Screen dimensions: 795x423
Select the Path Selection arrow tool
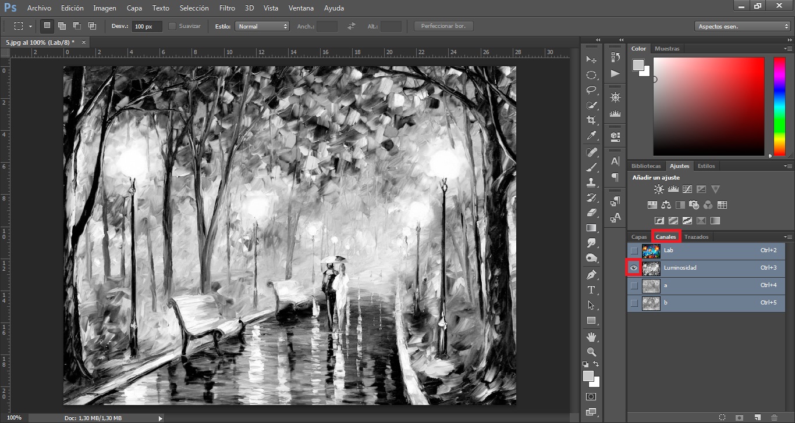click(591, 305)
